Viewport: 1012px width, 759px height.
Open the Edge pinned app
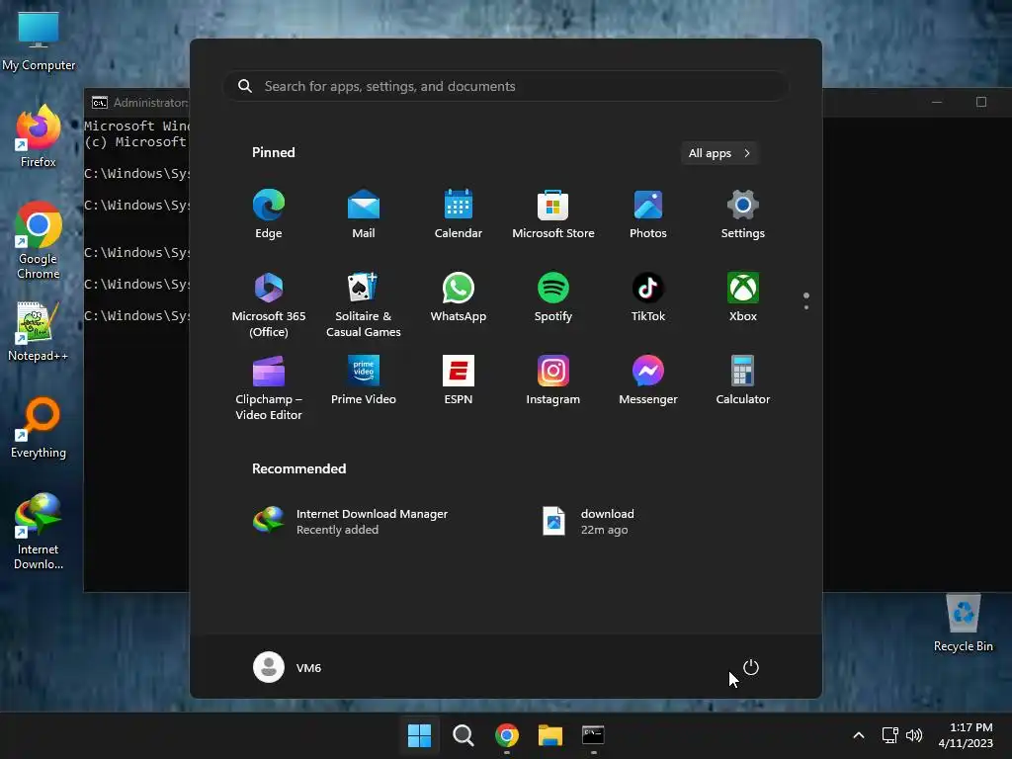[x=269, y=213]
